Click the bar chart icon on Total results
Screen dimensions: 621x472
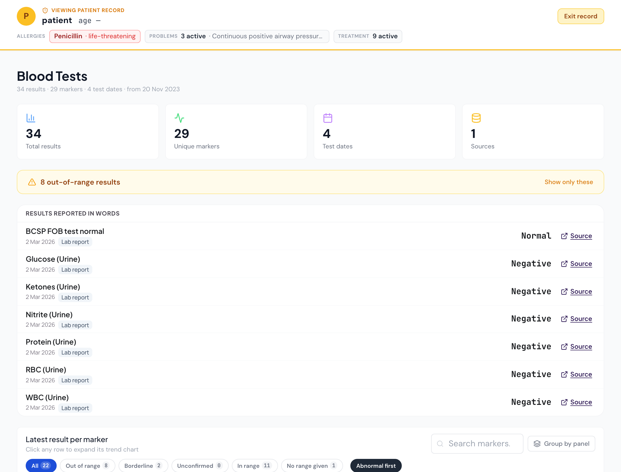pyautogui.click(x=31, y=118)
